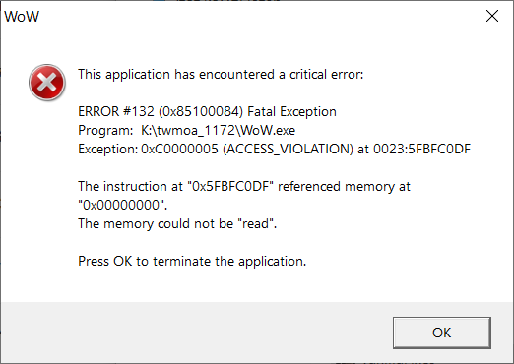
Task: Click the 0x85100084 error code
Action: click(201, 112)
